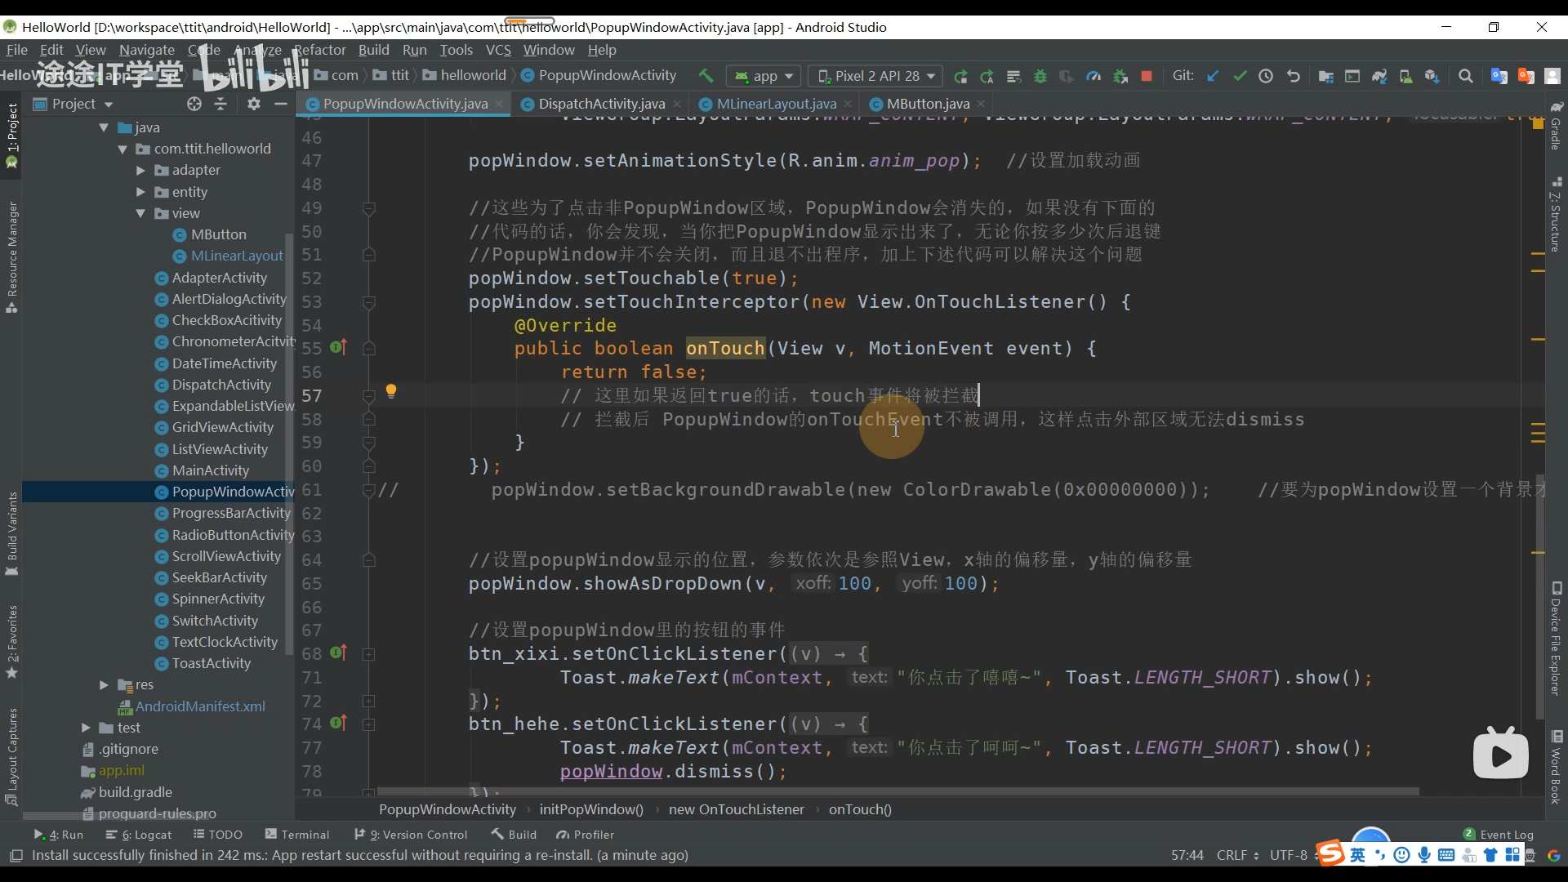Open the Pixel 2 API 28 device dropdown
The height and width of the screenshot is (882, 1568).
pos(875,76)
